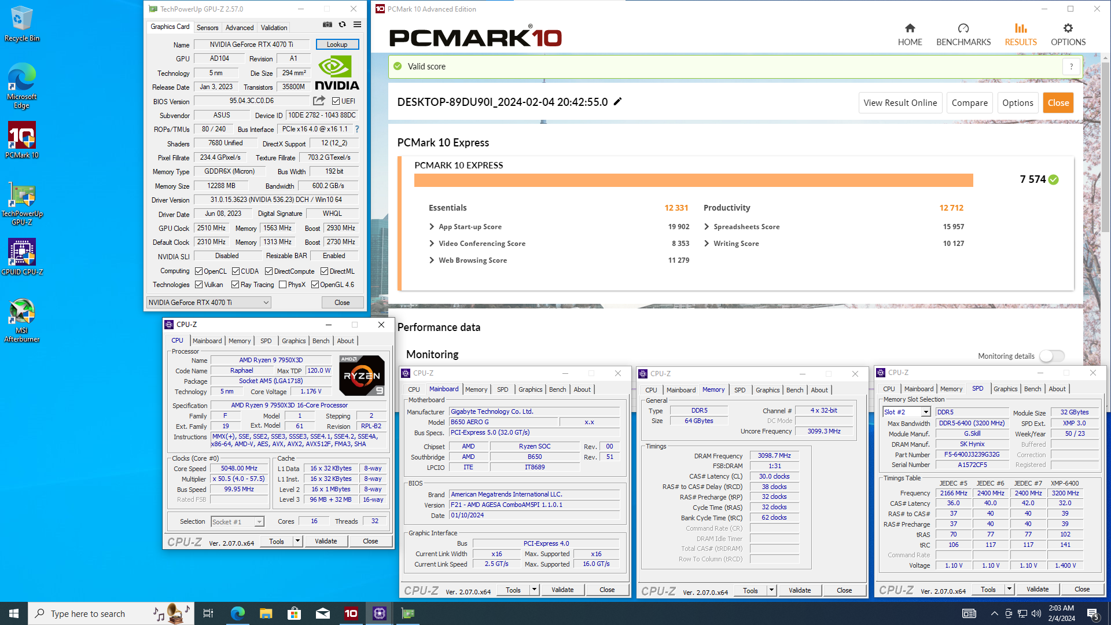Open File Explorer from the taskbar
This screenshot has height=625, width=1111.
pos(266,613)
